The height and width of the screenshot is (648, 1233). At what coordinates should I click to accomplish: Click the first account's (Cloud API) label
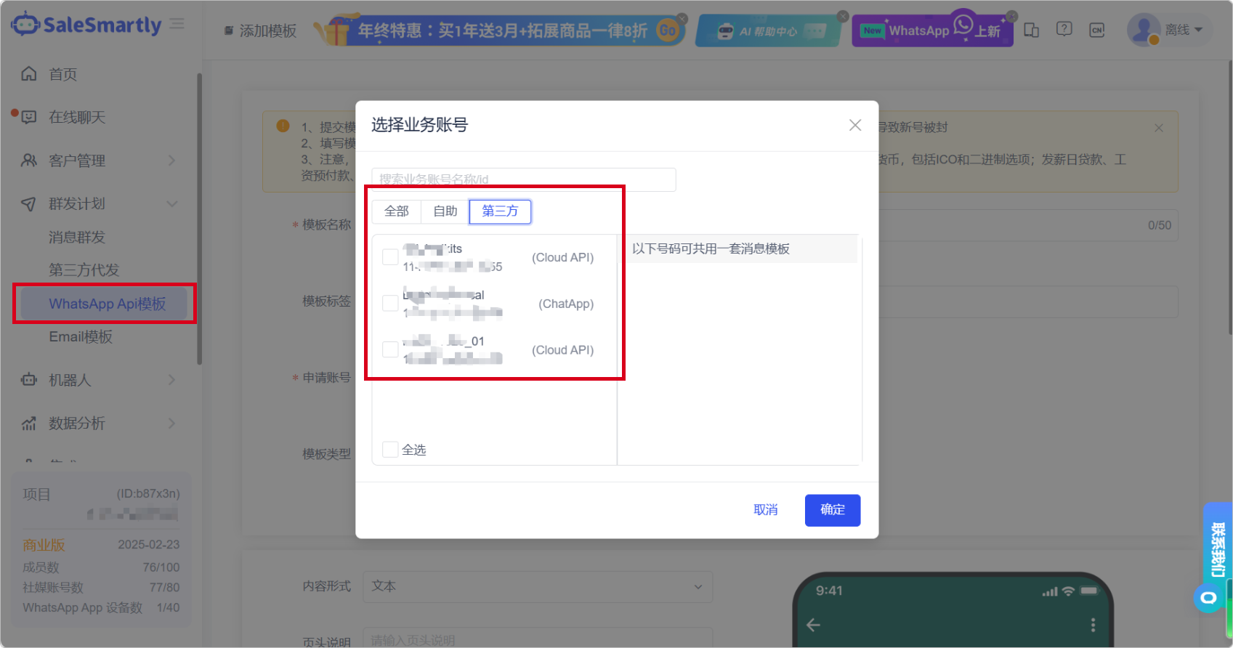(562, 257)
